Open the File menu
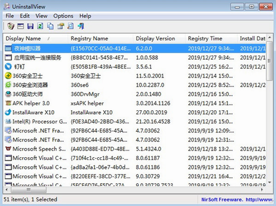Image resolution: width=276 pixels, height=206 pixels. coord(10,16)
